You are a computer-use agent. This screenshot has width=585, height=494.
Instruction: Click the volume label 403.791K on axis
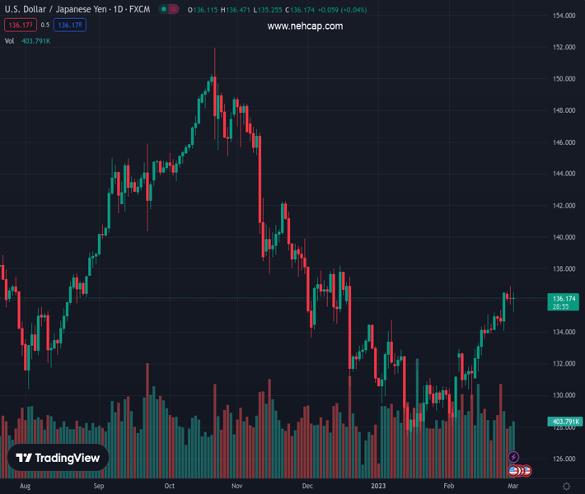(564, 422)
